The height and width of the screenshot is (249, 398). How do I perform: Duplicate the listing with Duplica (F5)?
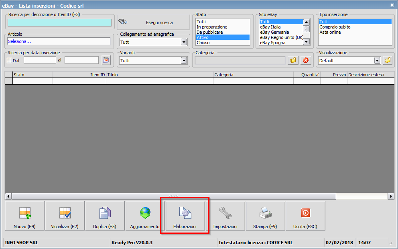[x=105, y=216]
